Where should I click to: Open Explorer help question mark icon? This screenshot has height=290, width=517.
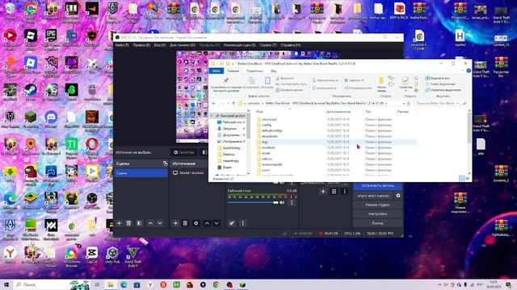tap(469, 71)
